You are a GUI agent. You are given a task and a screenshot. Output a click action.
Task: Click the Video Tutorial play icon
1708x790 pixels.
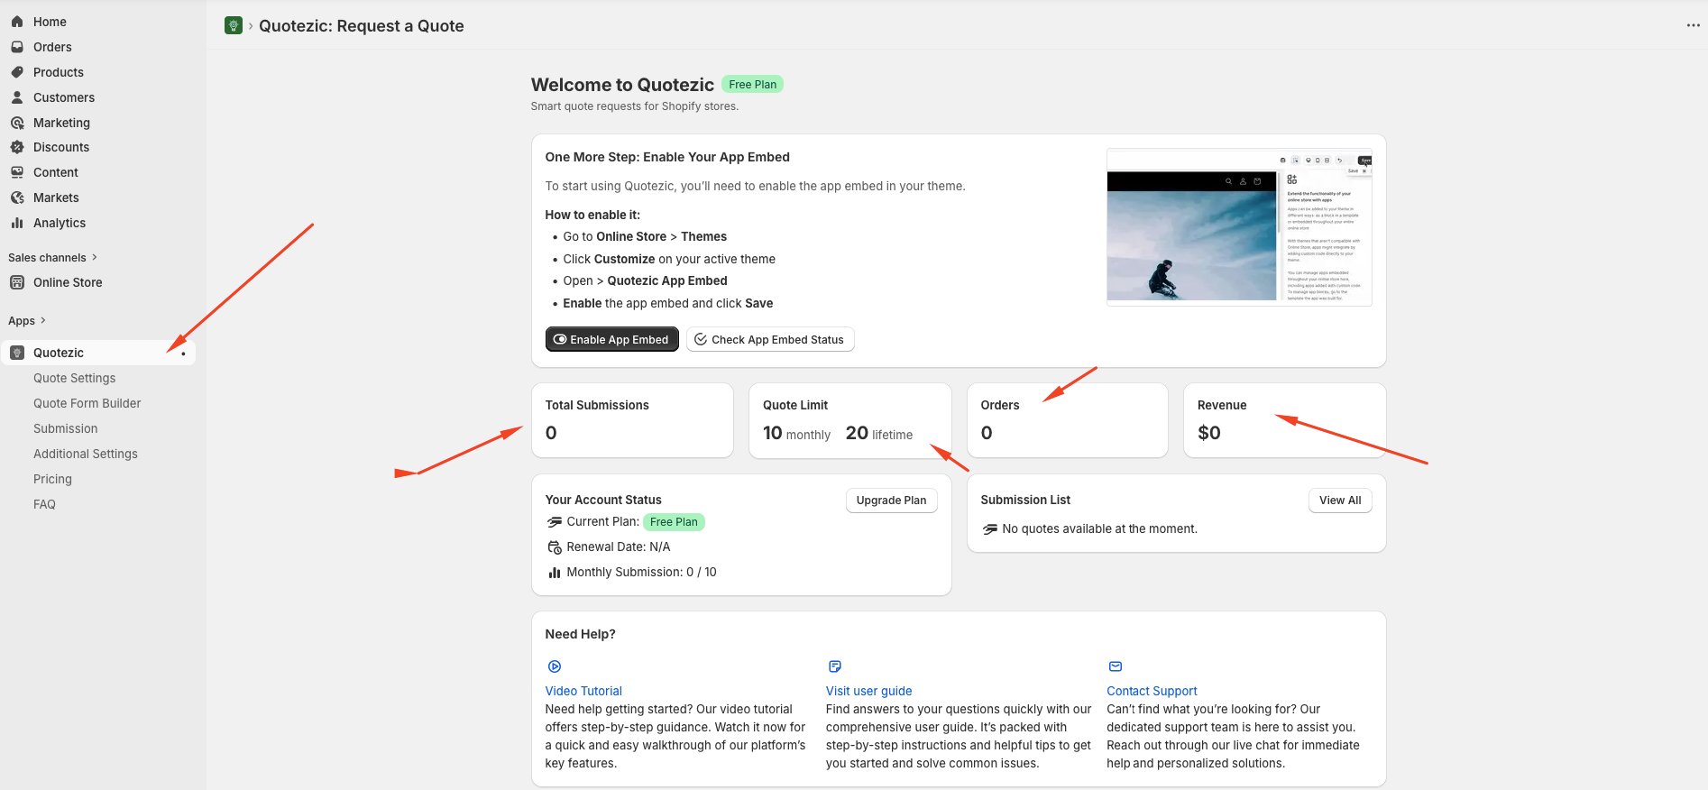555,666
